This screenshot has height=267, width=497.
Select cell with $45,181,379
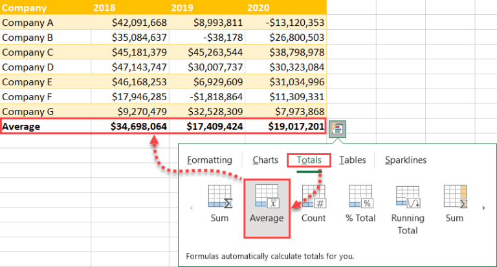(x=130, y=52)
